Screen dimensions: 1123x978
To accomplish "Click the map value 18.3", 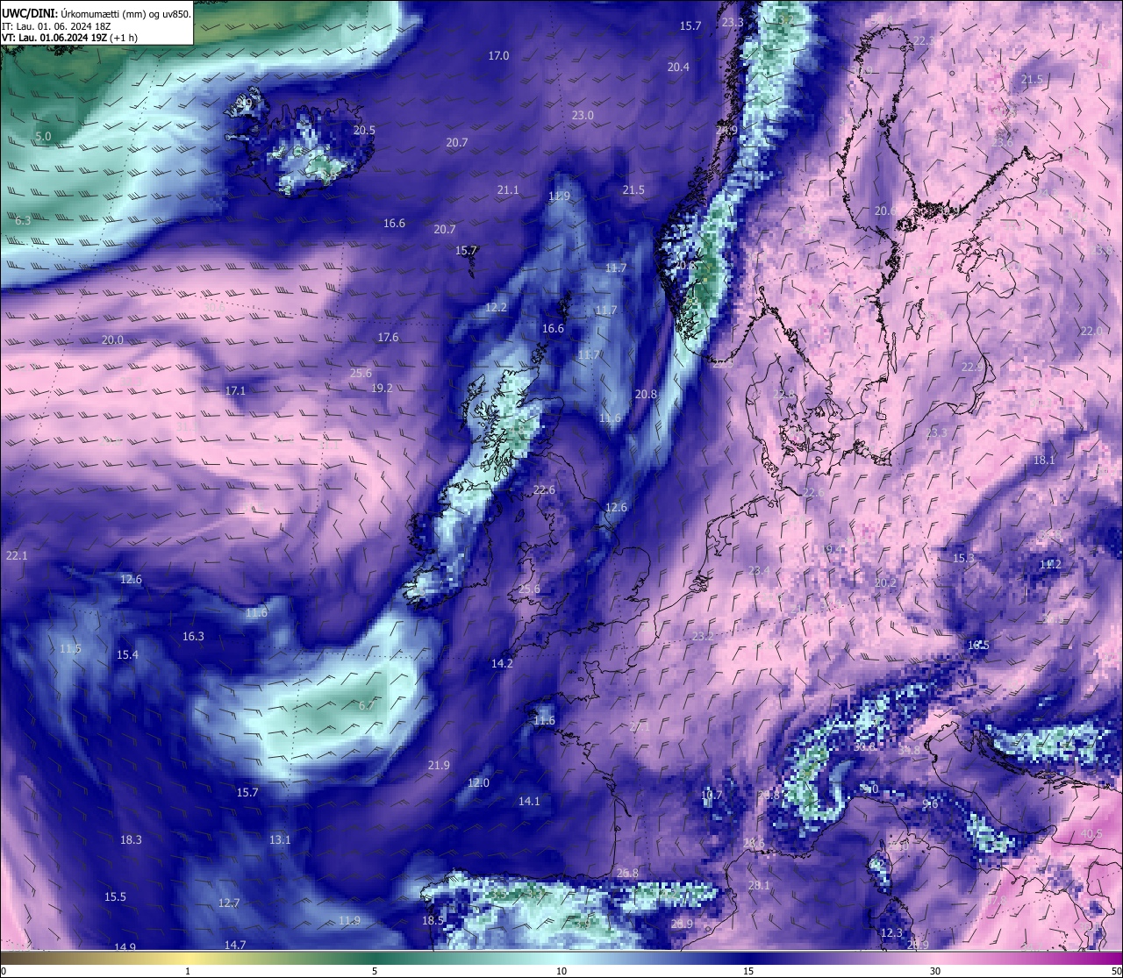I will 131,840.
